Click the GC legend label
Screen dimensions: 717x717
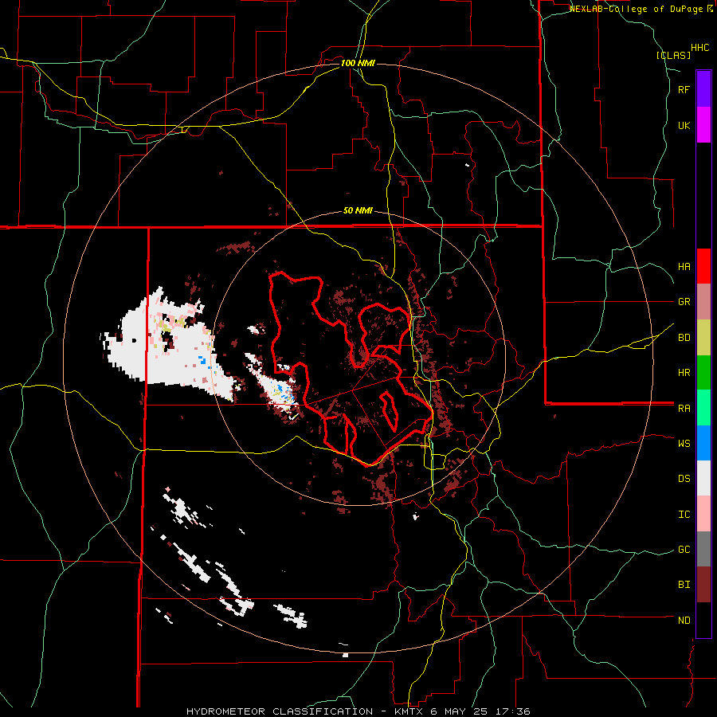(684, 550)
